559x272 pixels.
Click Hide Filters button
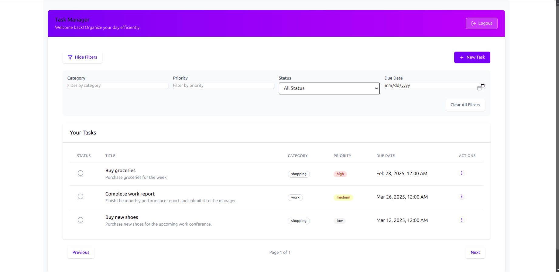point(82,57)
